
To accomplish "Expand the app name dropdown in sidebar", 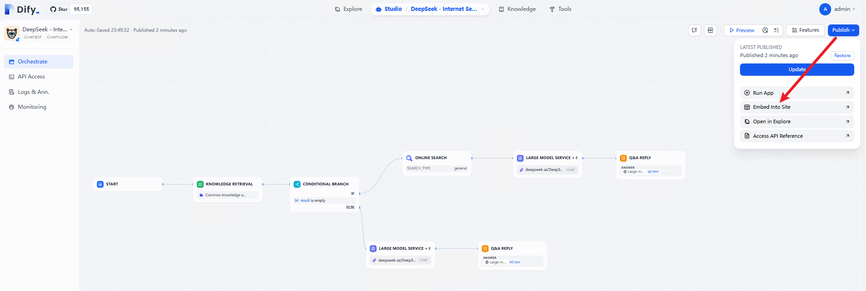I will [71, 29].
